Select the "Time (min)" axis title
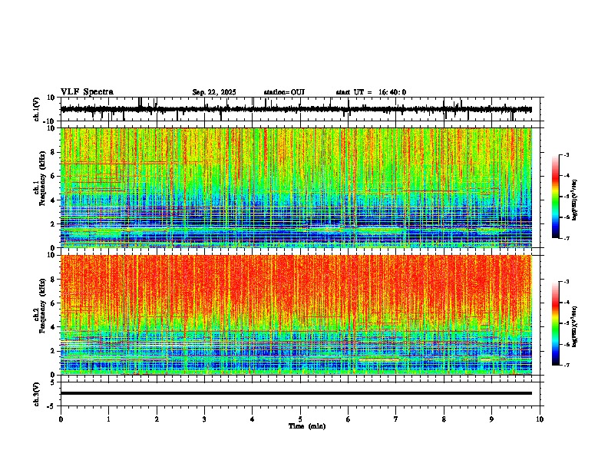Screen dimensions: 608x470 (x=307, y=426)
